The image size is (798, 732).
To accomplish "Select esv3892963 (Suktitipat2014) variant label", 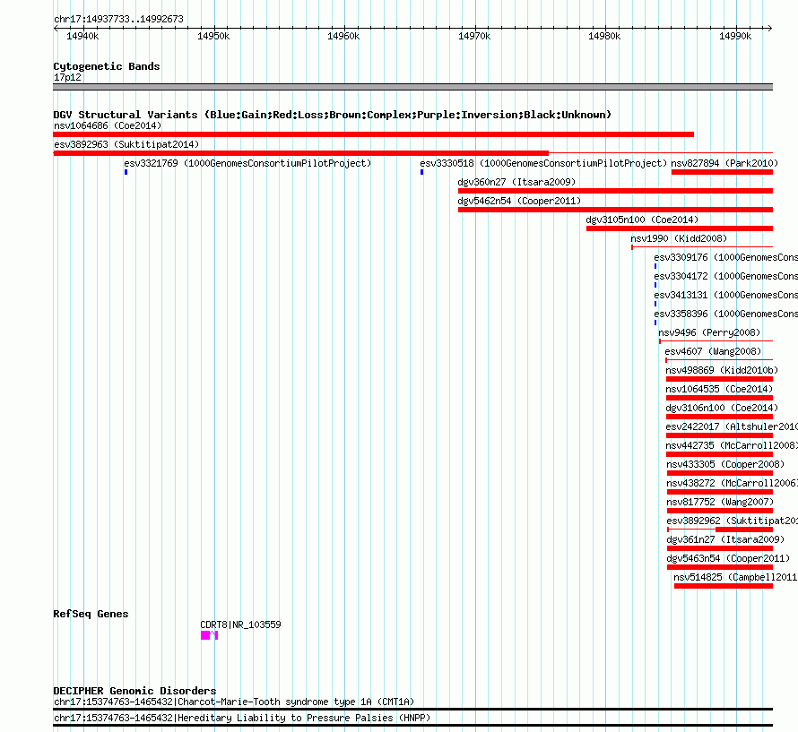I will tap(126, 144).
